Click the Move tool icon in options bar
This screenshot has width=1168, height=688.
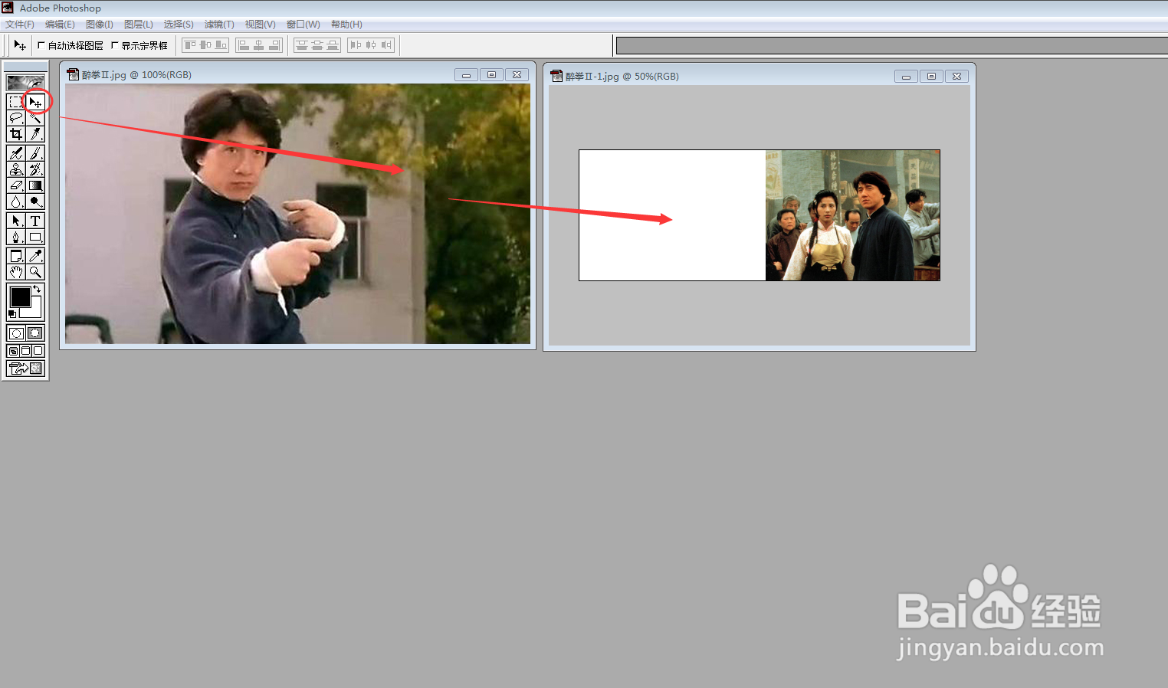coord(20,45)
